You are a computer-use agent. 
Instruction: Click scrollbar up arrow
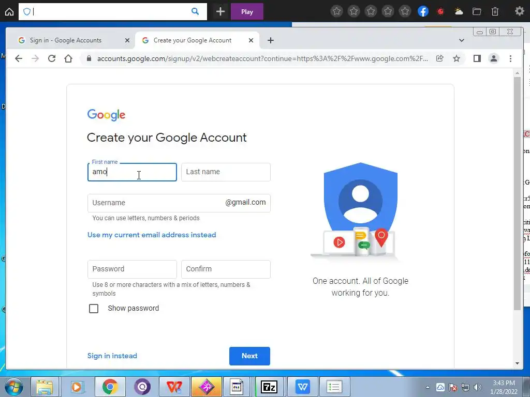pyautogui.click(x=517, y=73)
